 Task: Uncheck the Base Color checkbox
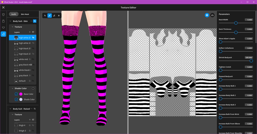[x=16, y=94]
